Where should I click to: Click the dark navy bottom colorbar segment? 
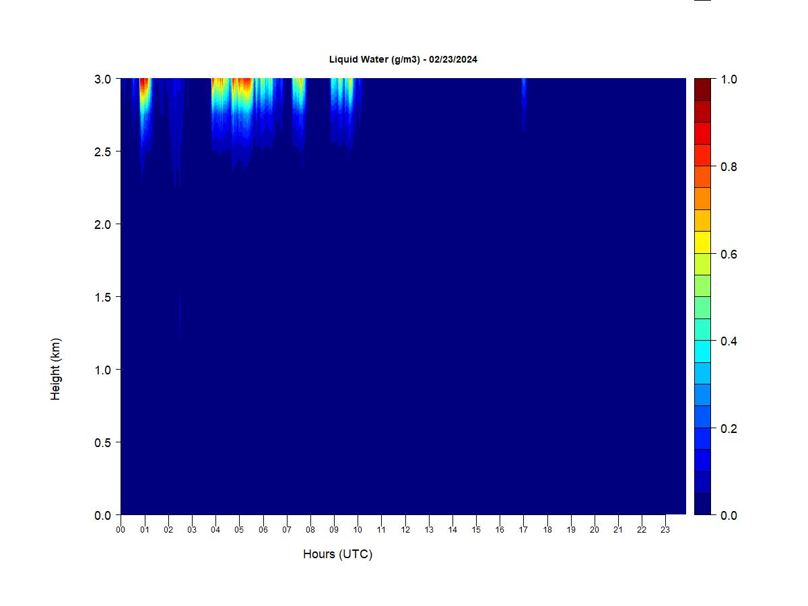point(702,504)
